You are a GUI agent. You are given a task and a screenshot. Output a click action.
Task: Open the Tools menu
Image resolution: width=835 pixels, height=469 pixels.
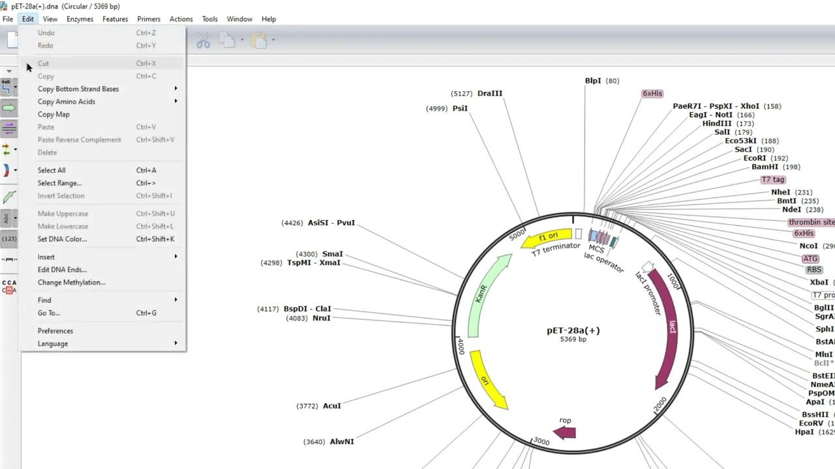209,19
